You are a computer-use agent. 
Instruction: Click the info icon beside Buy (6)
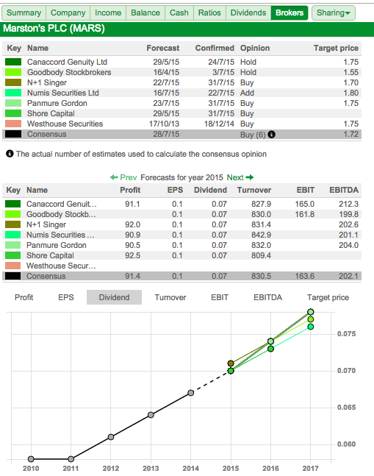(x=272, y=134)
